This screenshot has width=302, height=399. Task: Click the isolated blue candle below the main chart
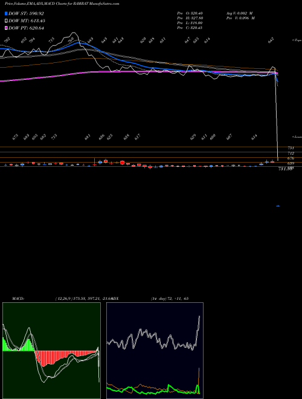278,206
